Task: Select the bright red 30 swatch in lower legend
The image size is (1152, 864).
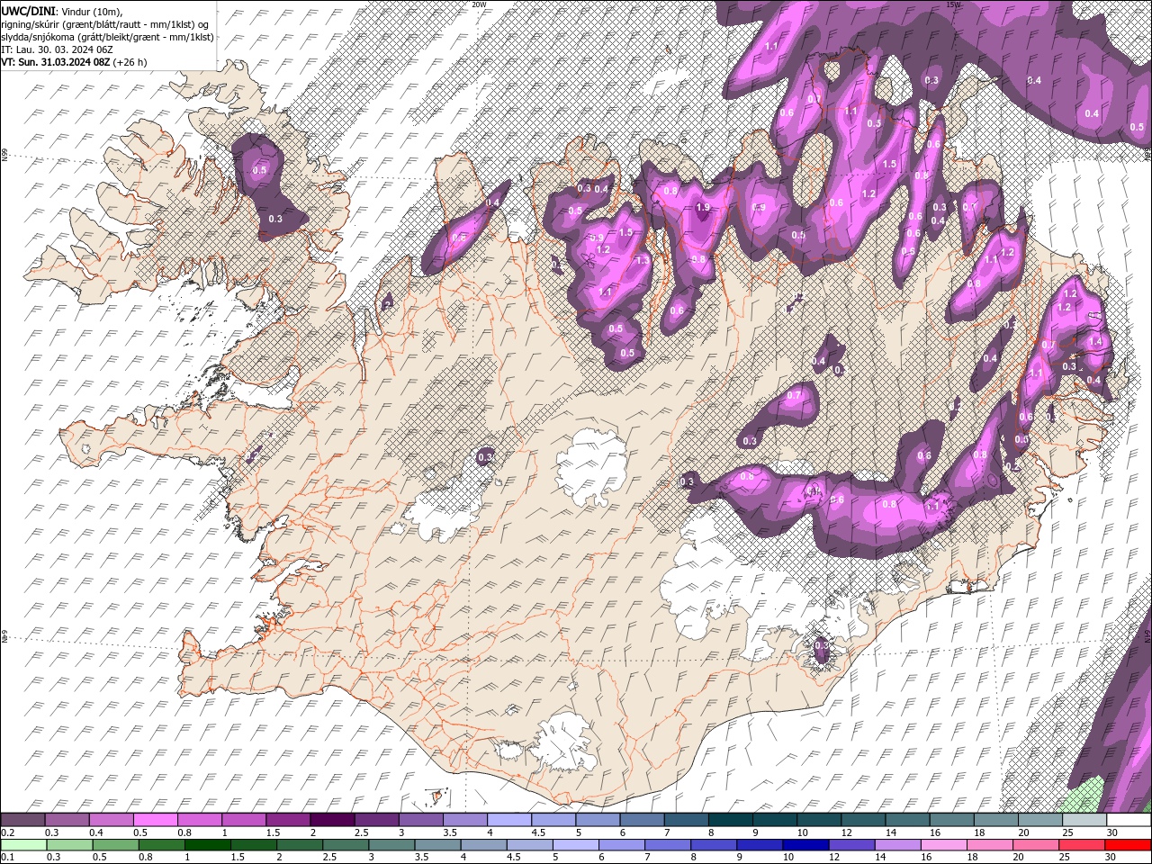Action: (x=1128, y=845)
